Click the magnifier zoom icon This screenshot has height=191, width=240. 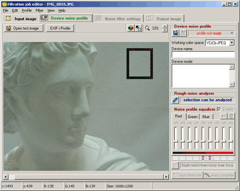pyautogui.click(x=147, y=28)
